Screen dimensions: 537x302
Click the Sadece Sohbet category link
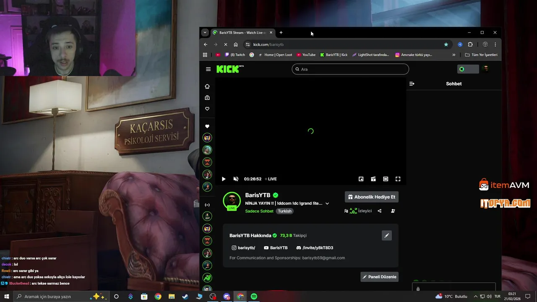(x=259, y=211)
